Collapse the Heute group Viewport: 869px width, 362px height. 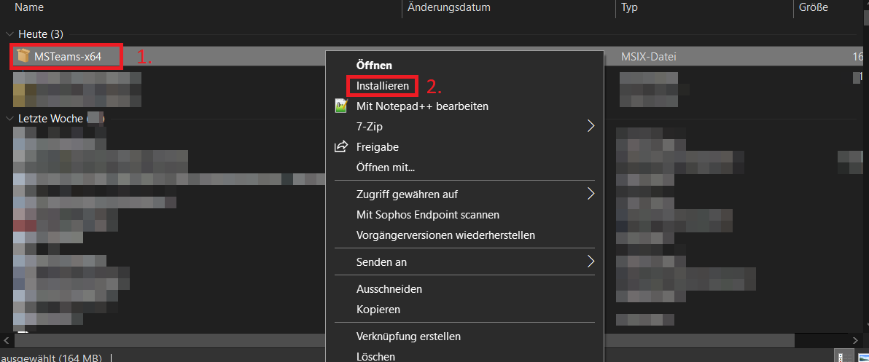click(9, 34)
